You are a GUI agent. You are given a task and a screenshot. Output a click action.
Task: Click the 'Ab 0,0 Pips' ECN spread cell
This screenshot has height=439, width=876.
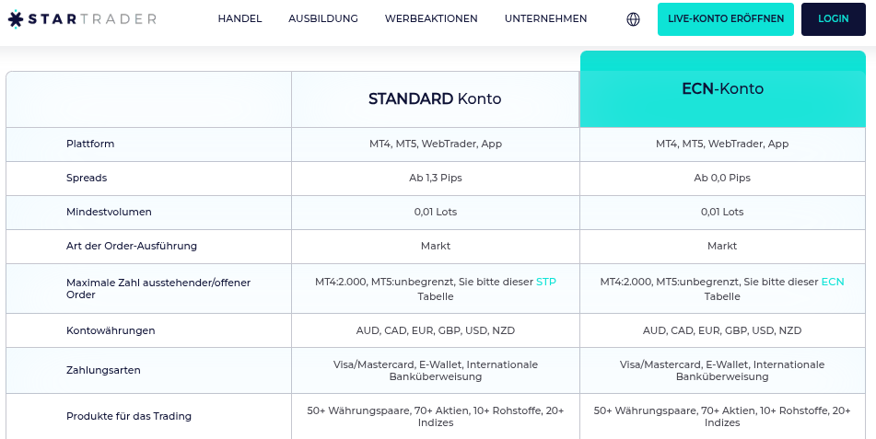click(x=722, y=178)
